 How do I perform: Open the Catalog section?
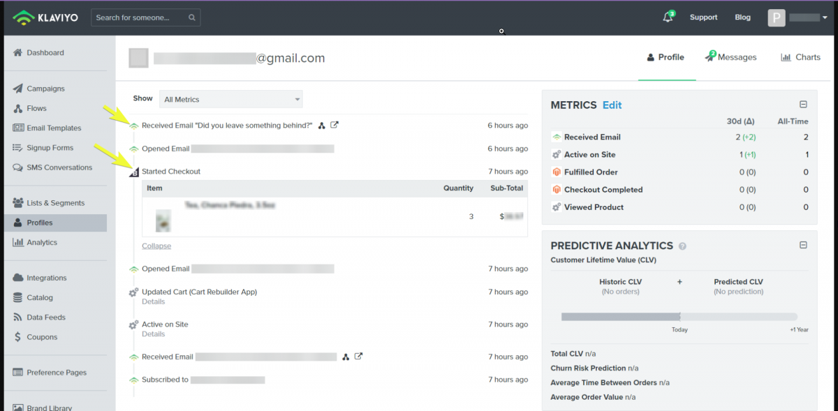[40, 297]
